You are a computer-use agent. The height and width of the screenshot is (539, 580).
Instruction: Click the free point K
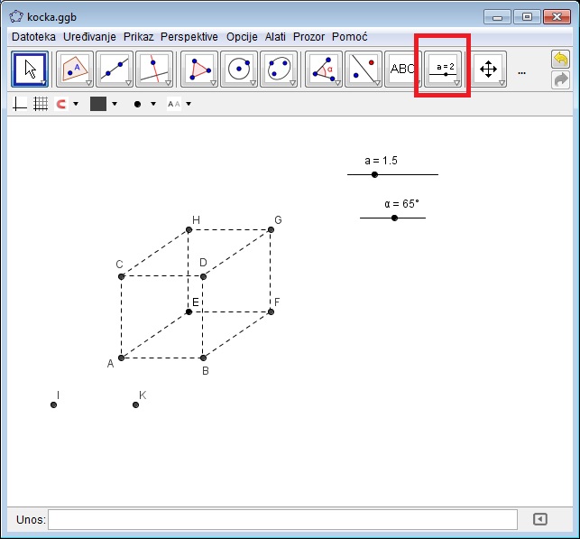pyautogui.click(x=135, y=404)
